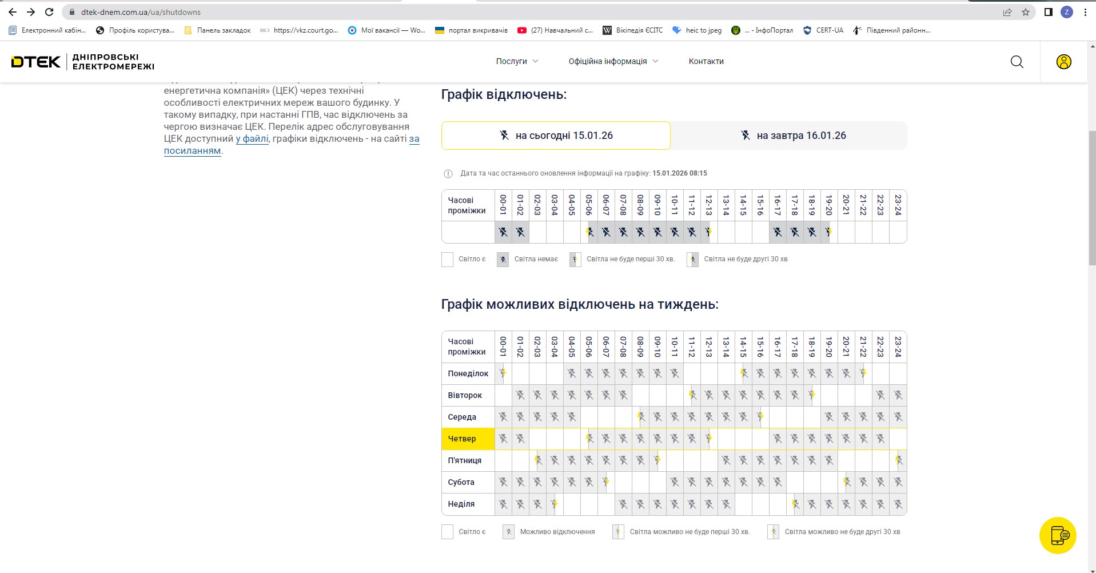This screenshot has height=573, width=1096.
Task: Click the DTEK Дніпровські електромережі logo
Action: 83,62
